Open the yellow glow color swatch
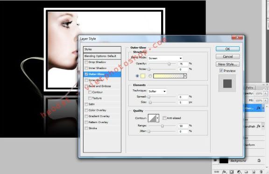The width and height of the screenshot is (269, 174). (x=143, y=76)
